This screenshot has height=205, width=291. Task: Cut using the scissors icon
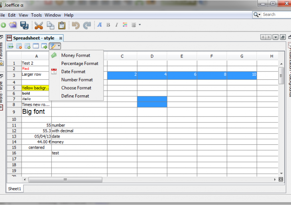click(39, 25)
